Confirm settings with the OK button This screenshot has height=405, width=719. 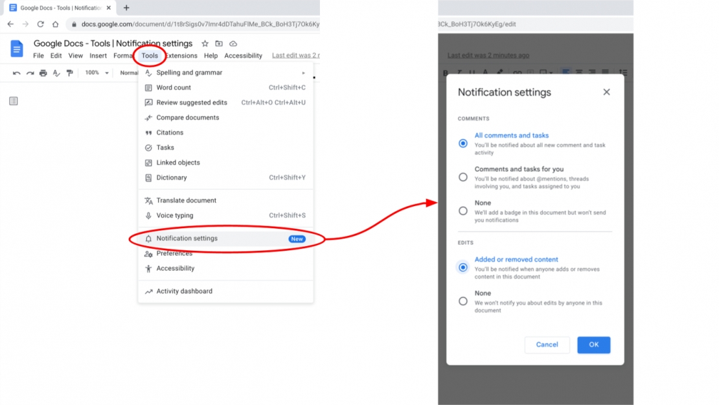click(593, 345)
